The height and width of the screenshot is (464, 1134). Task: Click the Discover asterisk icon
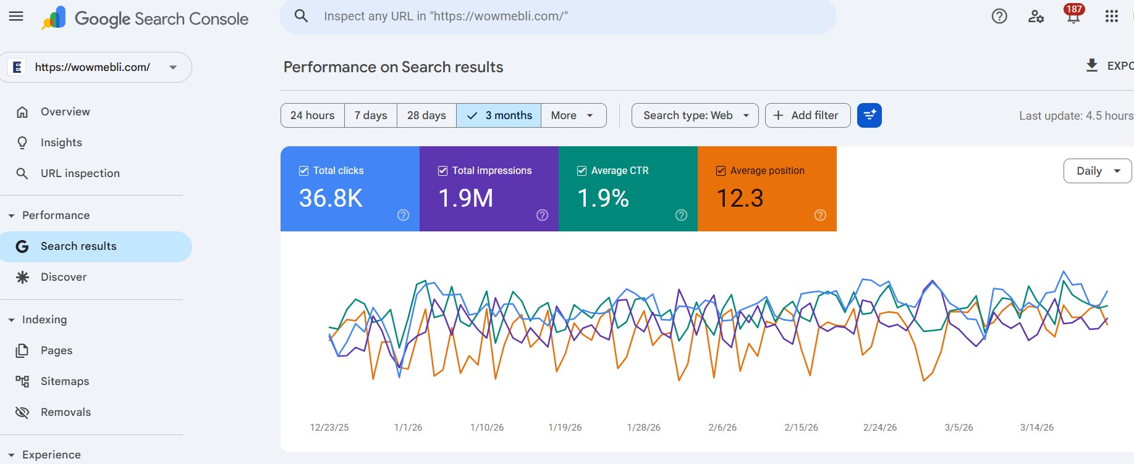click(22, 277)
